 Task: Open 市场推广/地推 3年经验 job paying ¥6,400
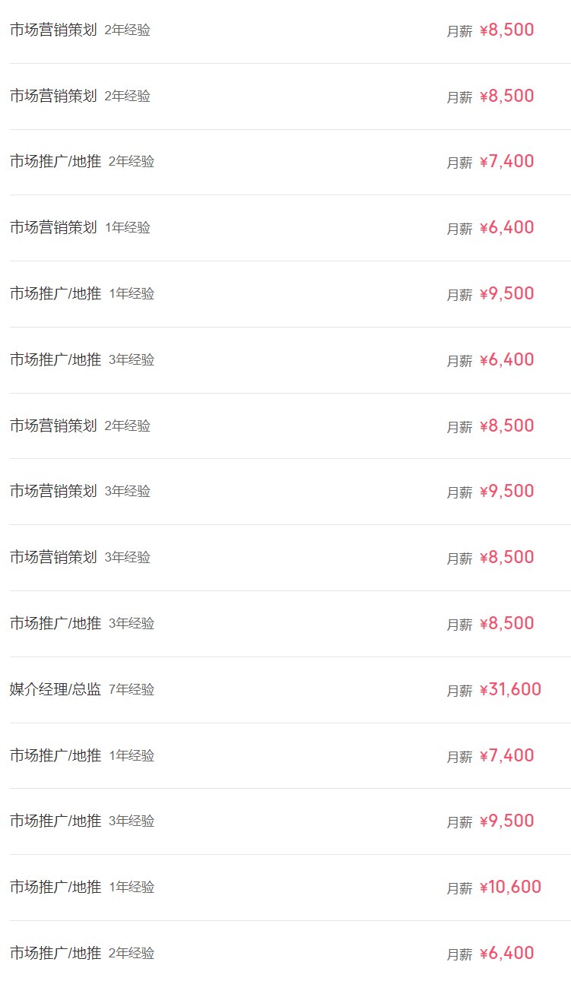click(x=56, y=360)
